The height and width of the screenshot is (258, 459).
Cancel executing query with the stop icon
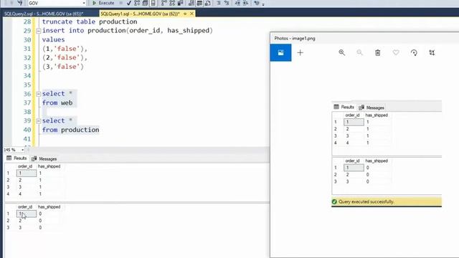click(x=120, y=3)
